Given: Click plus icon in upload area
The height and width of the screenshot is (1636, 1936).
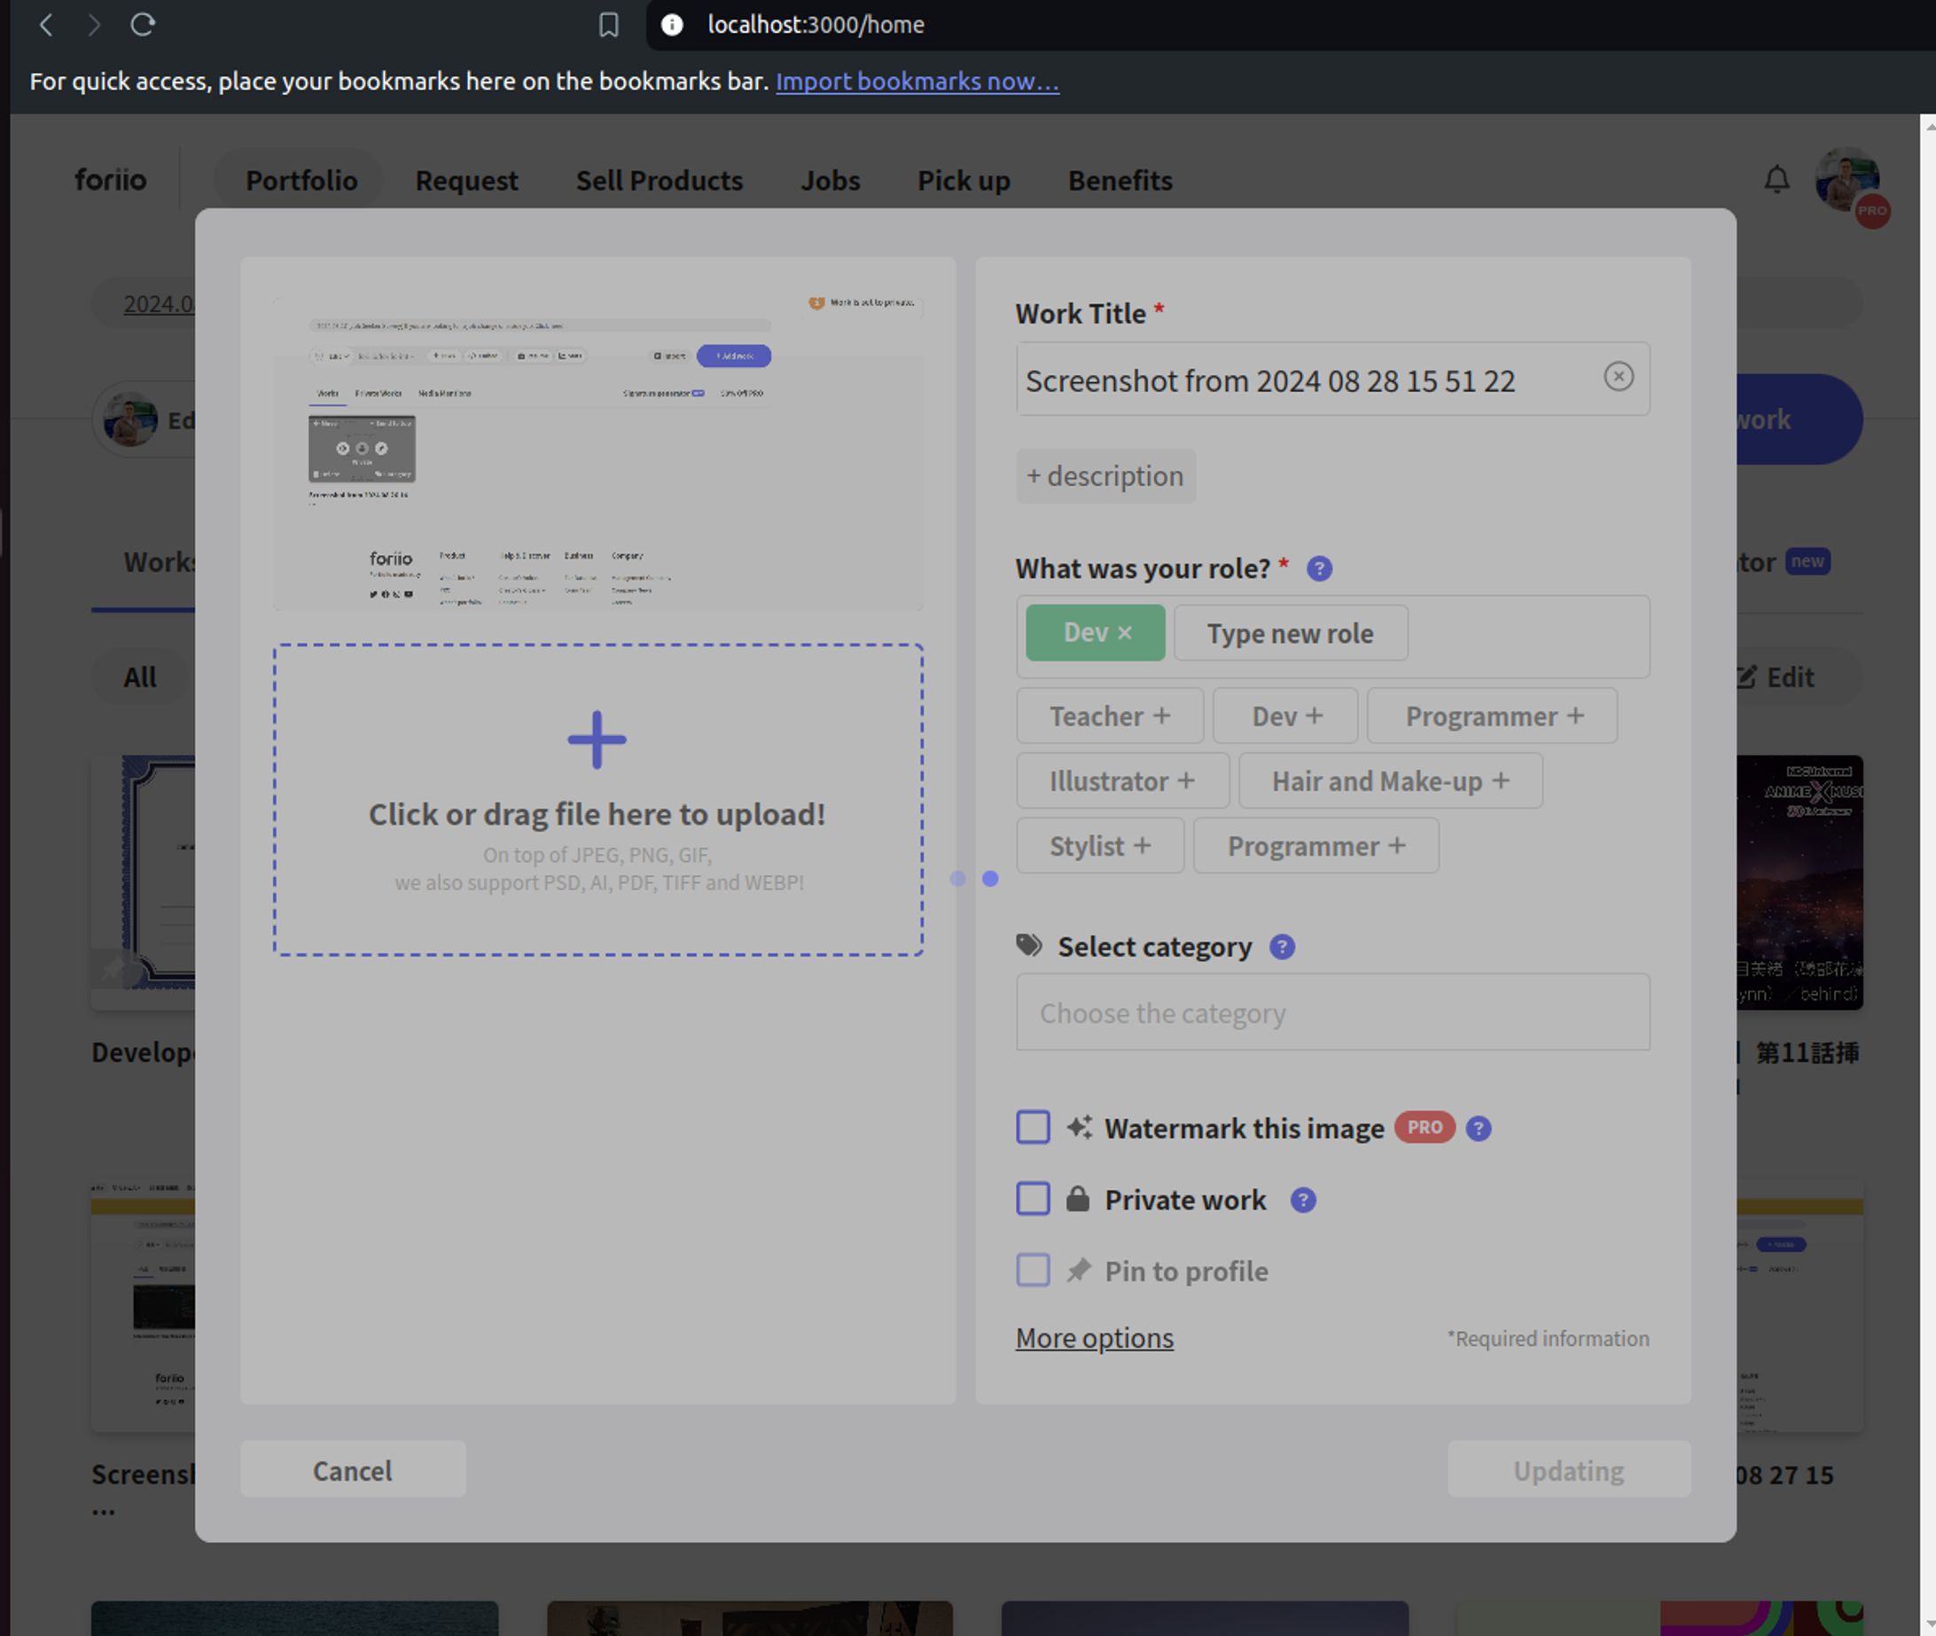Looking at the screenshot, I should [x=597, y=740].
